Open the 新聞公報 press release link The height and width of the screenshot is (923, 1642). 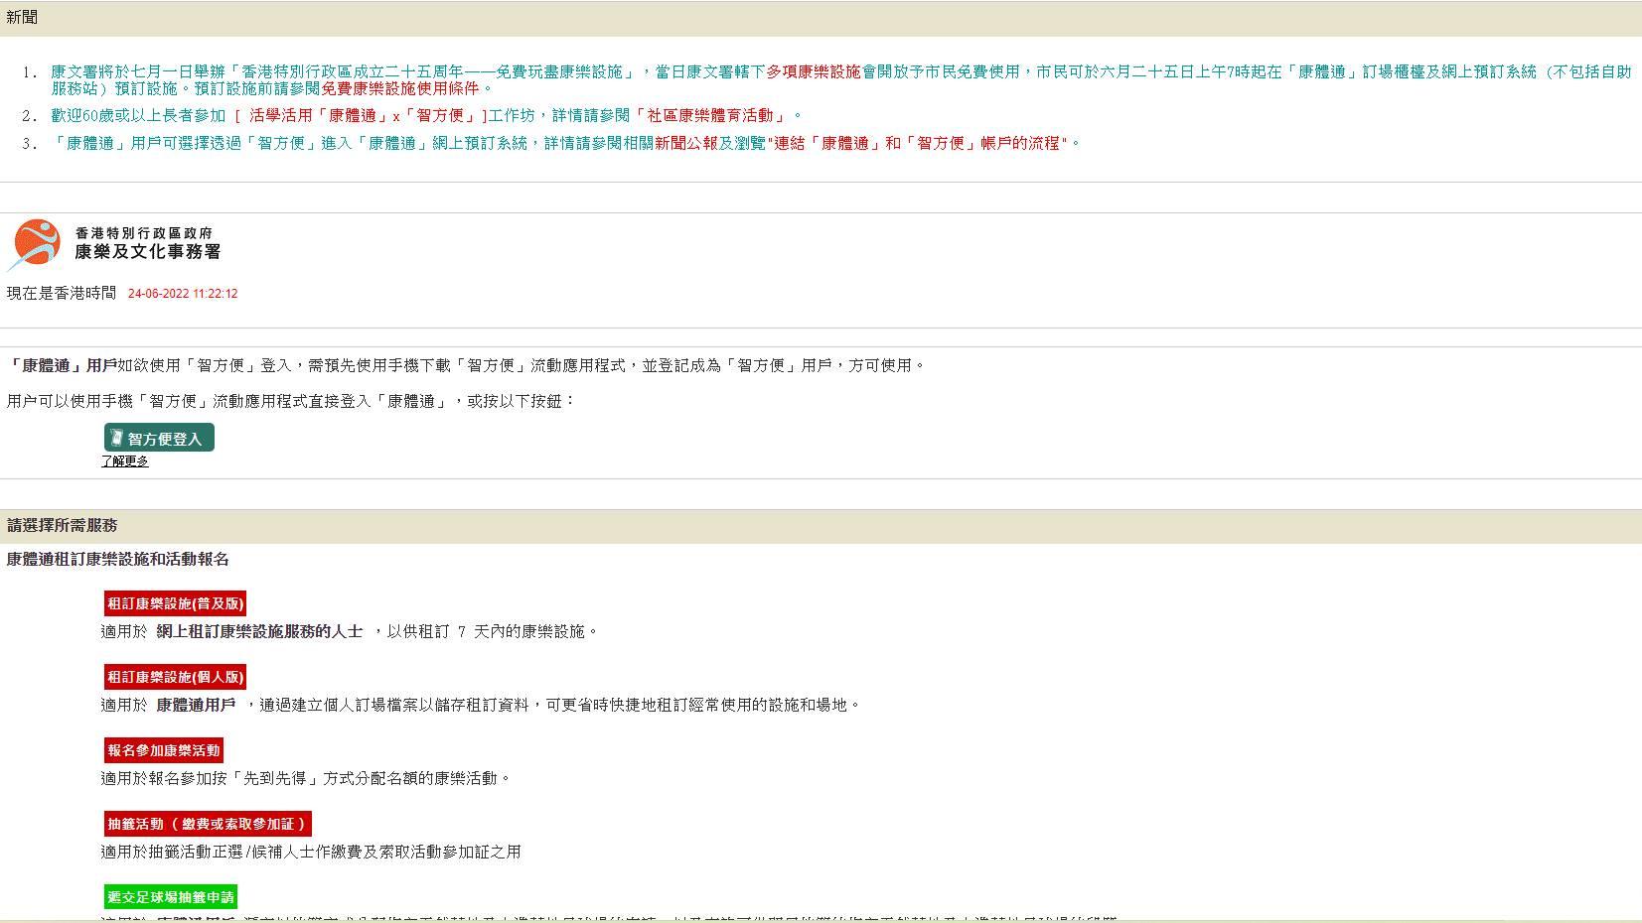(685, 143)
